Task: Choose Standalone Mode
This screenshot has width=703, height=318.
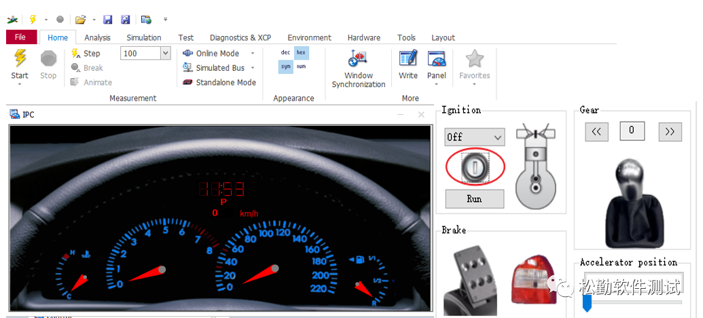Action: [219, 82]
